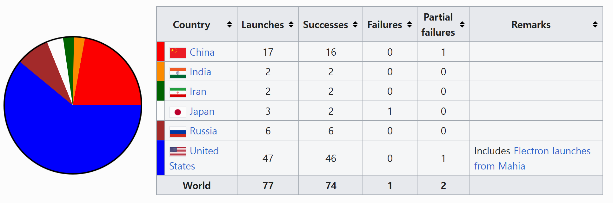The height and width of the screenshot is (203, 613).
Task: Open the Electron launches from Mahia link
Action: click(532, 158)
